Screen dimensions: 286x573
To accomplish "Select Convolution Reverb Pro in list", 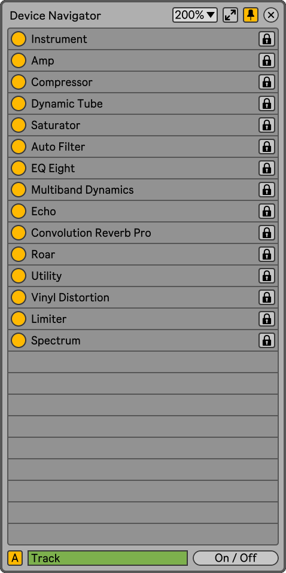I will pos(142,233).
